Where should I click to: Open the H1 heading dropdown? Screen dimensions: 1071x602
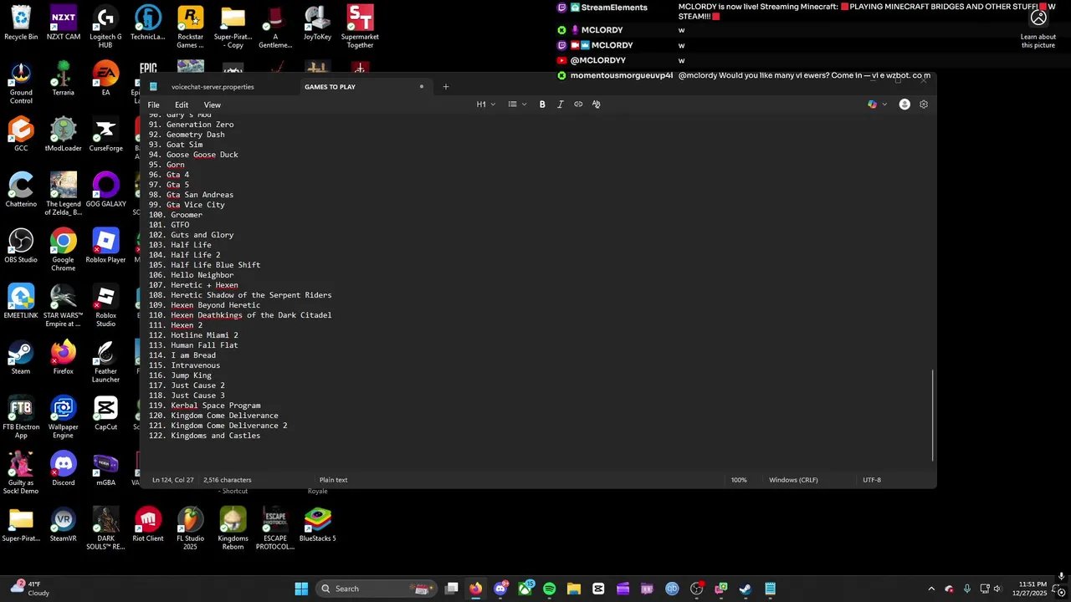[x=486, y=105]
